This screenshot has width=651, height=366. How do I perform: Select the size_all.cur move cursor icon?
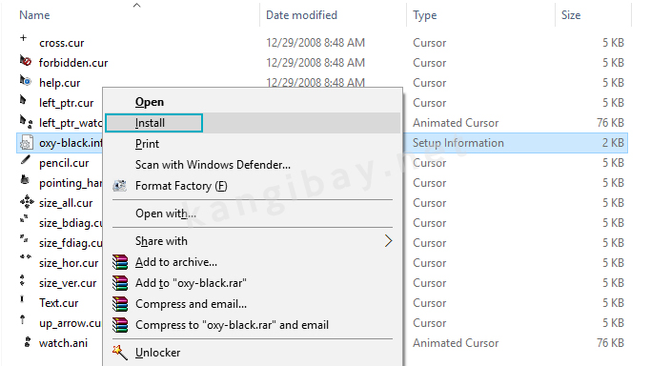pyautogui.click(x=27, y=202)
